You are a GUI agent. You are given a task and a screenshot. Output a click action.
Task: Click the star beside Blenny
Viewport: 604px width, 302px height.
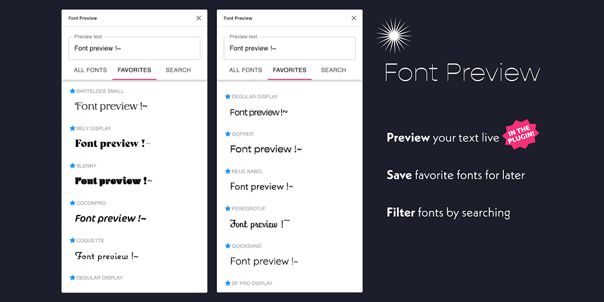click(x=72, y=166)
